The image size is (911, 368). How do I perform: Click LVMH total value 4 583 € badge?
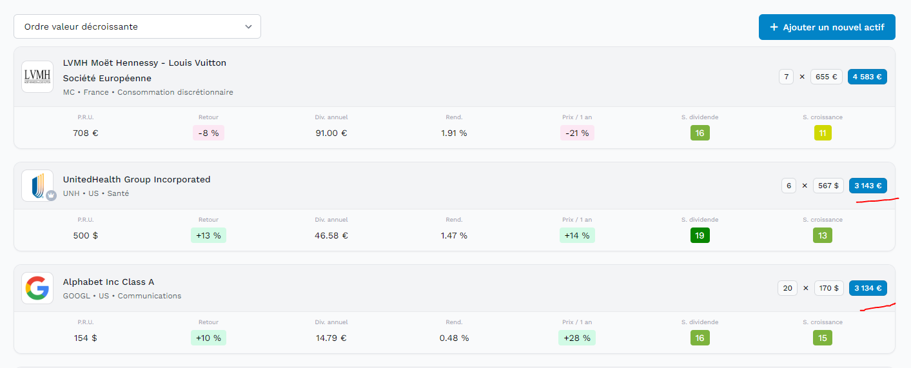point(868,77)
